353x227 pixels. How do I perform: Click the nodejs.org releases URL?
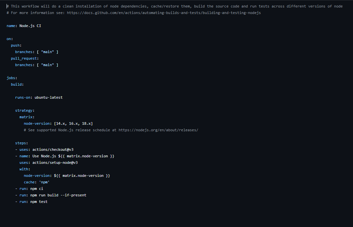click(158, 130)
